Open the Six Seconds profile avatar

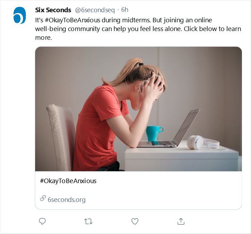click(x=20, y=16)
